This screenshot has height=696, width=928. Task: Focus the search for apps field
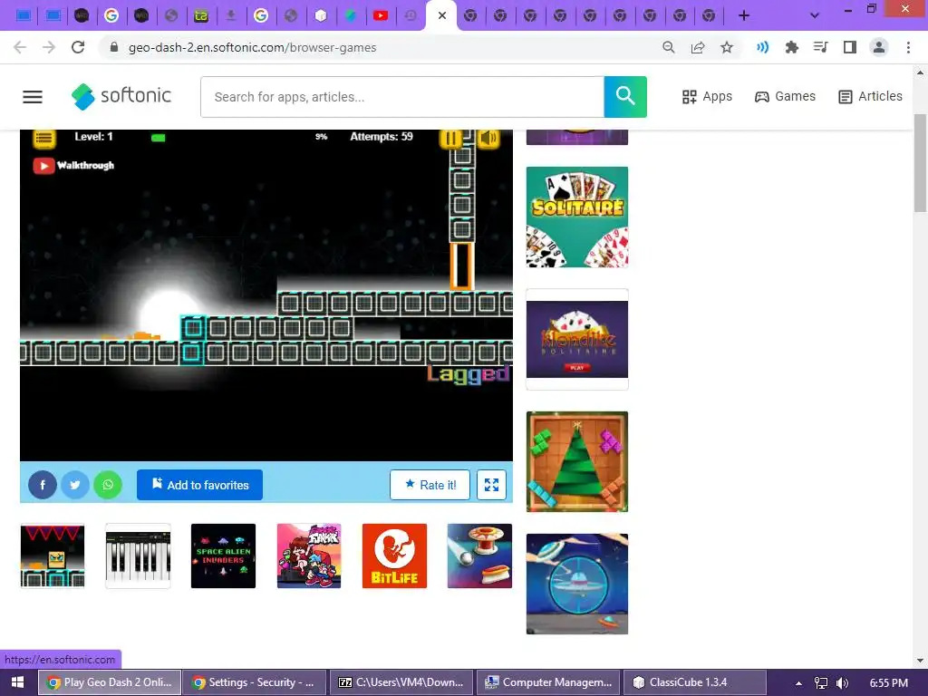402,96
